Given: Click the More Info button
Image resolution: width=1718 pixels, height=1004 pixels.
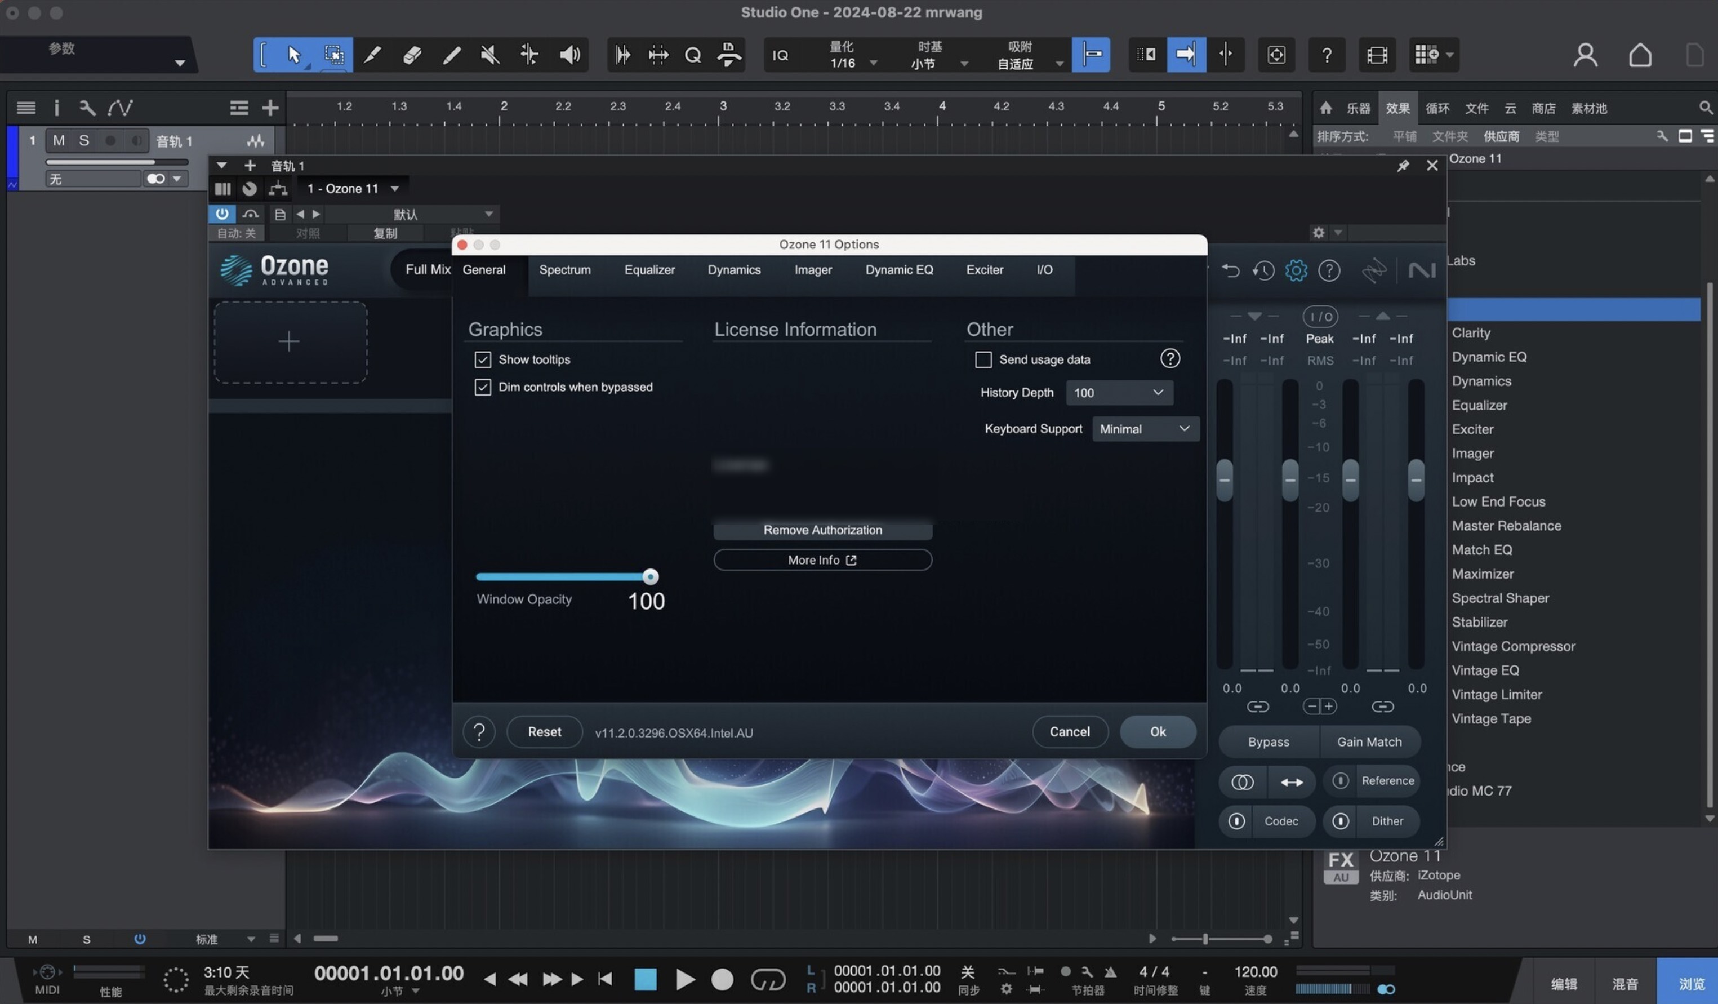Looking at the screenshot, I should 822,559.
